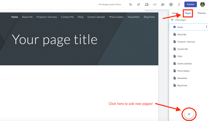Viewport: 208px width, 121px height.
Task: Click the page icon next to Photo Gallery
Action: coord(174,71)
